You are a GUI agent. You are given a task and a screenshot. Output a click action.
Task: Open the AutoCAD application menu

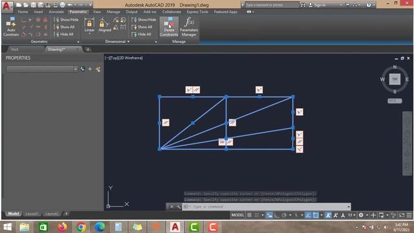7,6
